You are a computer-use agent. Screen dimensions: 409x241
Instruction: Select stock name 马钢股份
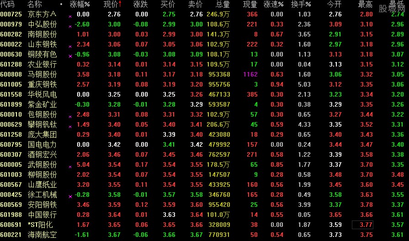pos(42,74)
